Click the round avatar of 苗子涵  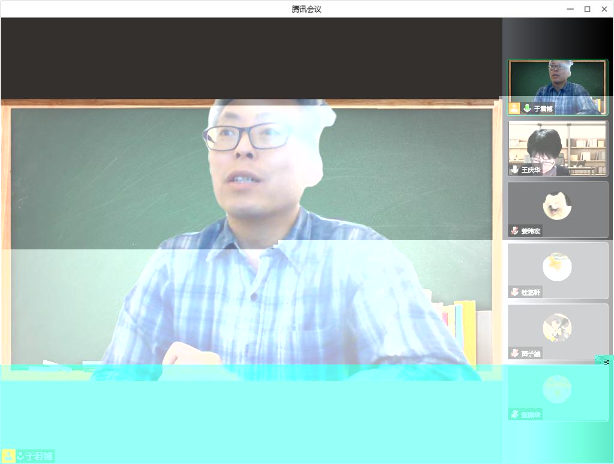(557, 328)
